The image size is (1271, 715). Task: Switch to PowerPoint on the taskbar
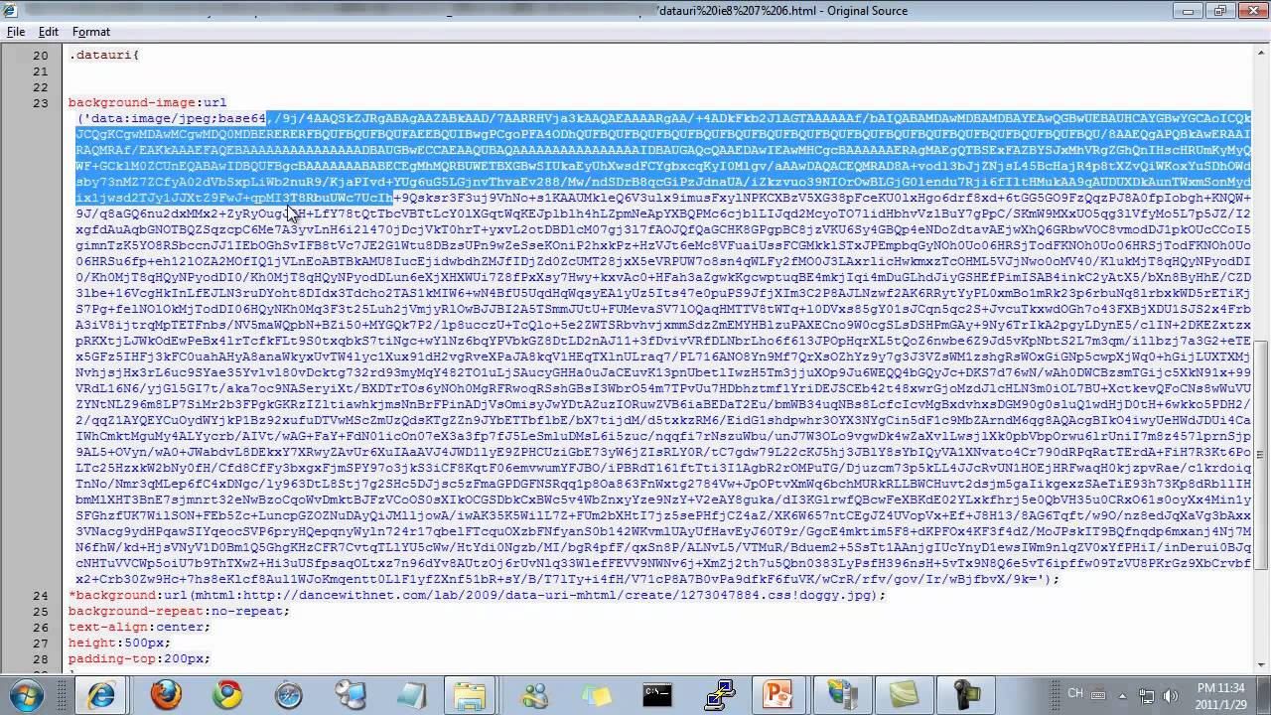[x=780, y=694]
